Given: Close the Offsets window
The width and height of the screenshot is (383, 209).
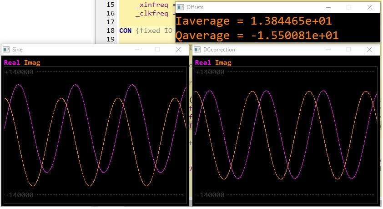Looking at the screenshot, I should 370,7.
